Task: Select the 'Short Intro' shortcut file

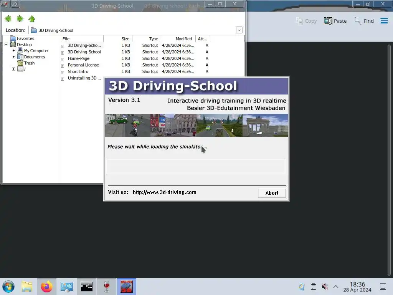Action: click(78, 71)
